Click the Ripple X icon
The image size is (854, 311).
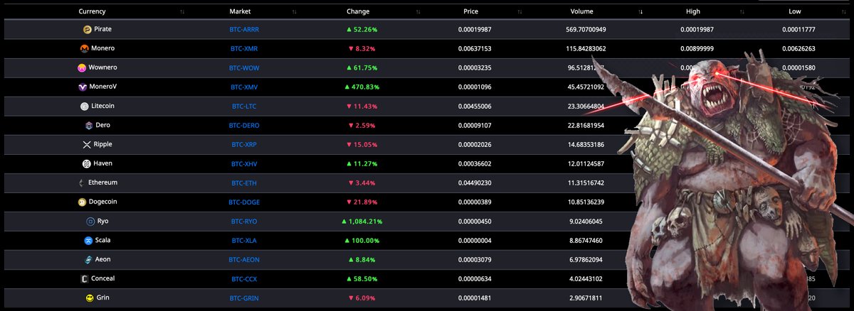[x=88, y=144]
